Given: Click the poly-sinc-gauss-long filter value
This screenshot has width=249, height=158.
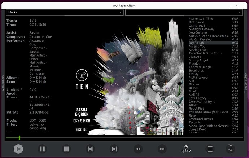Looking at the screenshot, I should 38,126.
